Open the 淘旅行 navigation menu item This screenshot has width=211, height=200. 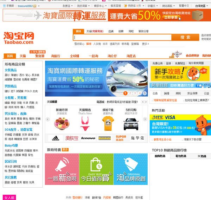click(x=56, y=56)
